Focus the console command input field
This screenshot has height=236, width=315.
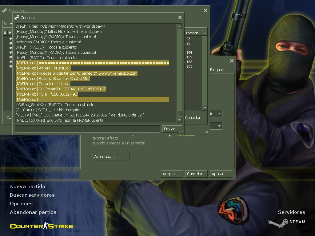[87, 129]
